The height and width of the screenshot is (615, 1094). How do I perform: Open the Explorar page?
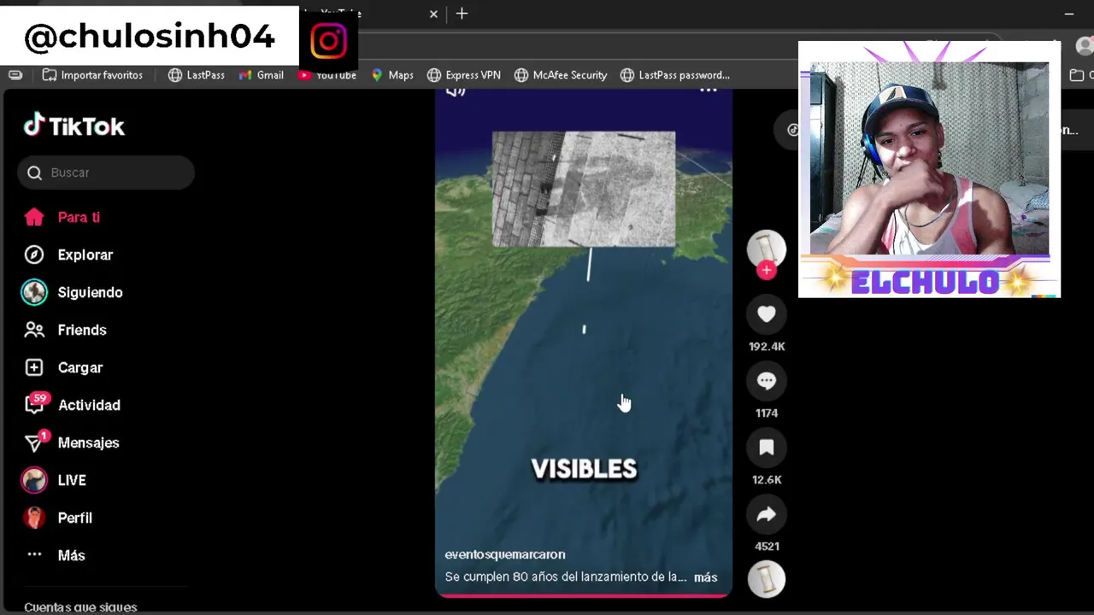pyautogui.click(x=85, y=255)
